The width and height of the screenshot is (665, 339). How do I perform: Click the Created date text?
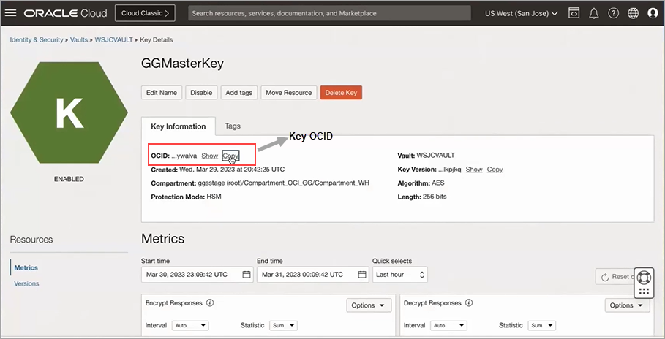click(232, 169)
